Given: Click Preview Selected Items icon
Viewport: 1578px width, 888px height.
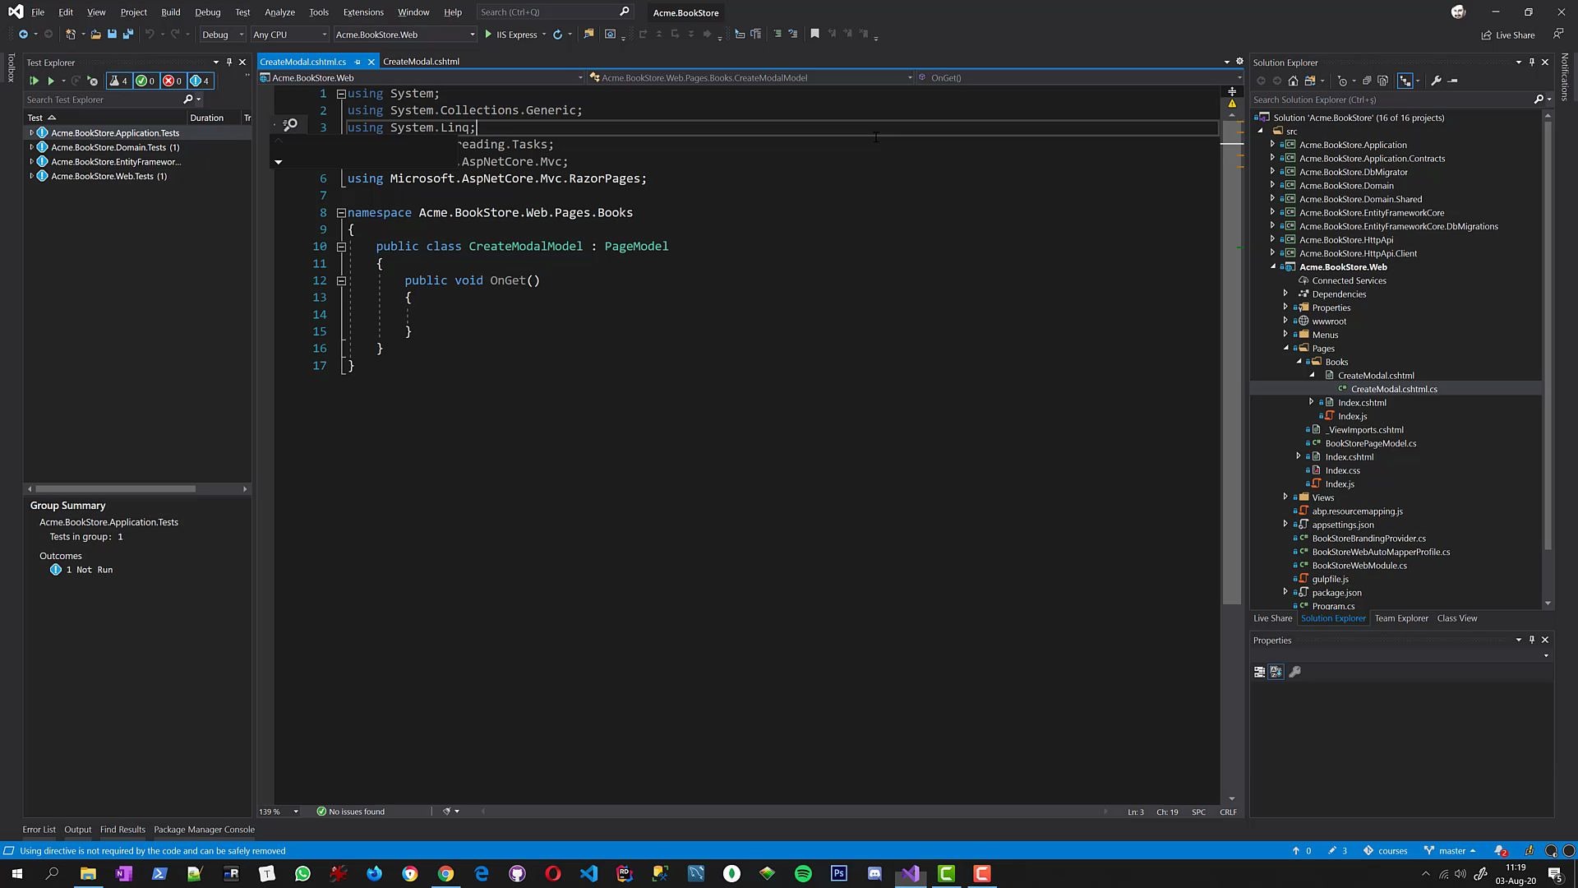Looking at the screenshot, I should point(1453,81).
